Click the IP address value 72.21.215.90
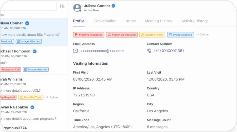Viewport: 237px width, 132px height. click(84, 95)
